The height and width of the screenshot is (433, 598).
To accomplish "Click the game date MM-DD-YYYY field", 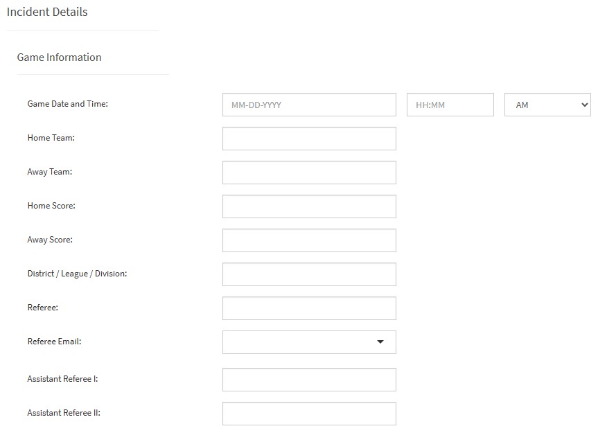I will 309,105.
